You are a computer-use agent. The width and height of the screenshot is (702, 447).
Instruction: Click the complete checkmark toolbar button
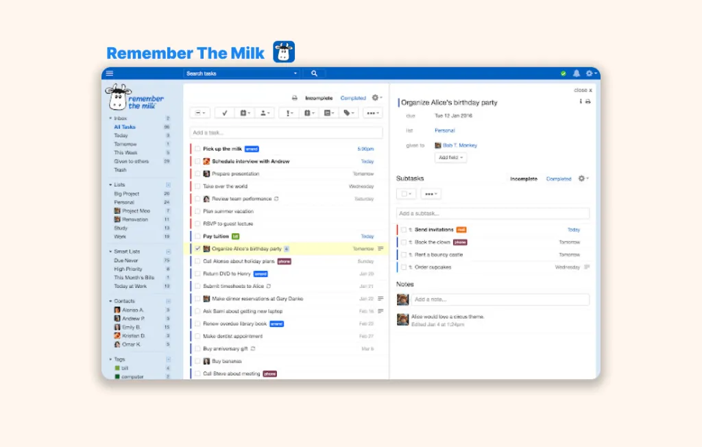pyautogui.click(x=224, y=113)
